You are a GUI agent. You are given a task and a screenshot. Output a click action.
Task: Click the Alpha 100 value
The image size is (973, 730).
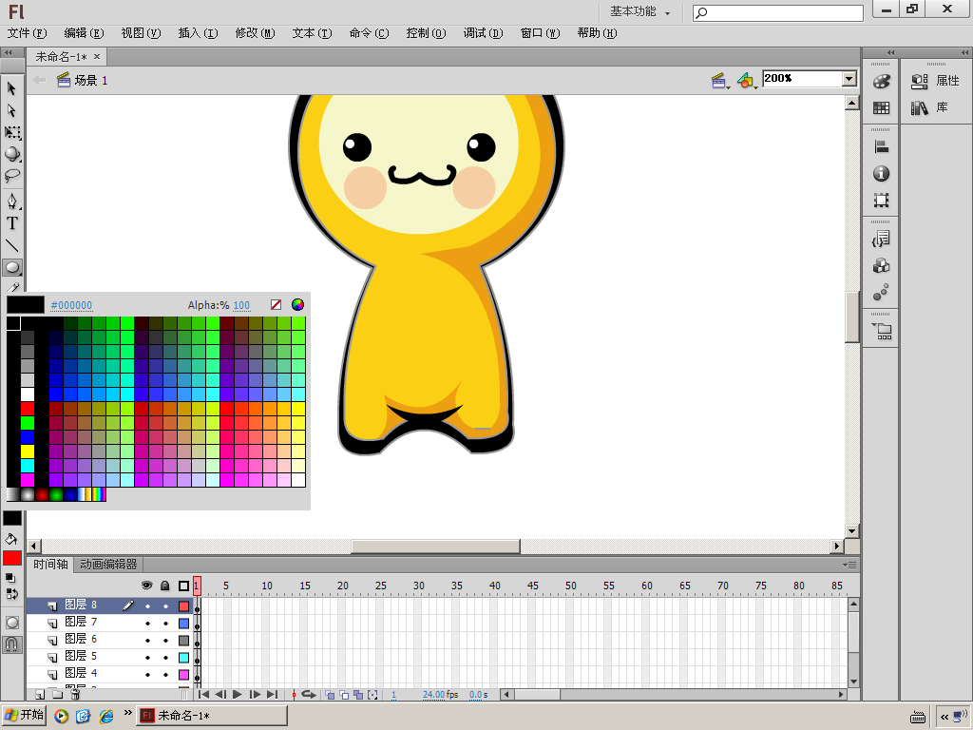tap(241, 305)
